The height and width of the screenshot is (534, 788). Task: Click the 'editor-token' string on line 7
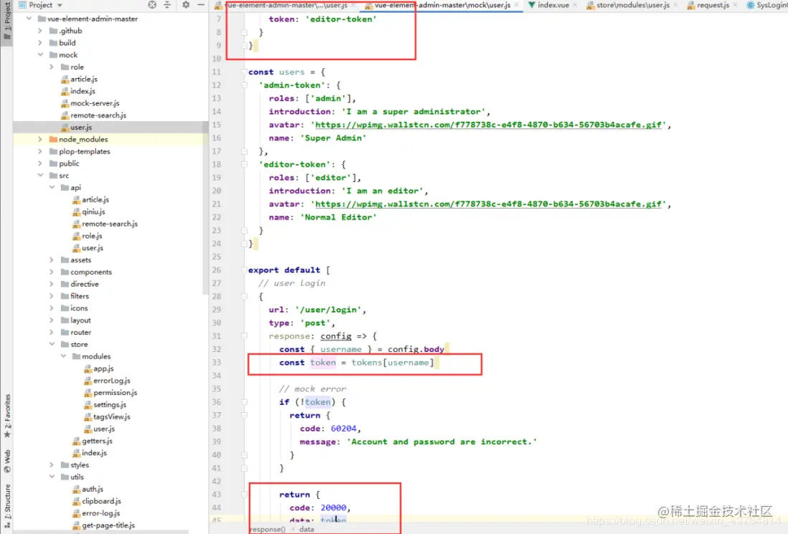pos(341,19)
